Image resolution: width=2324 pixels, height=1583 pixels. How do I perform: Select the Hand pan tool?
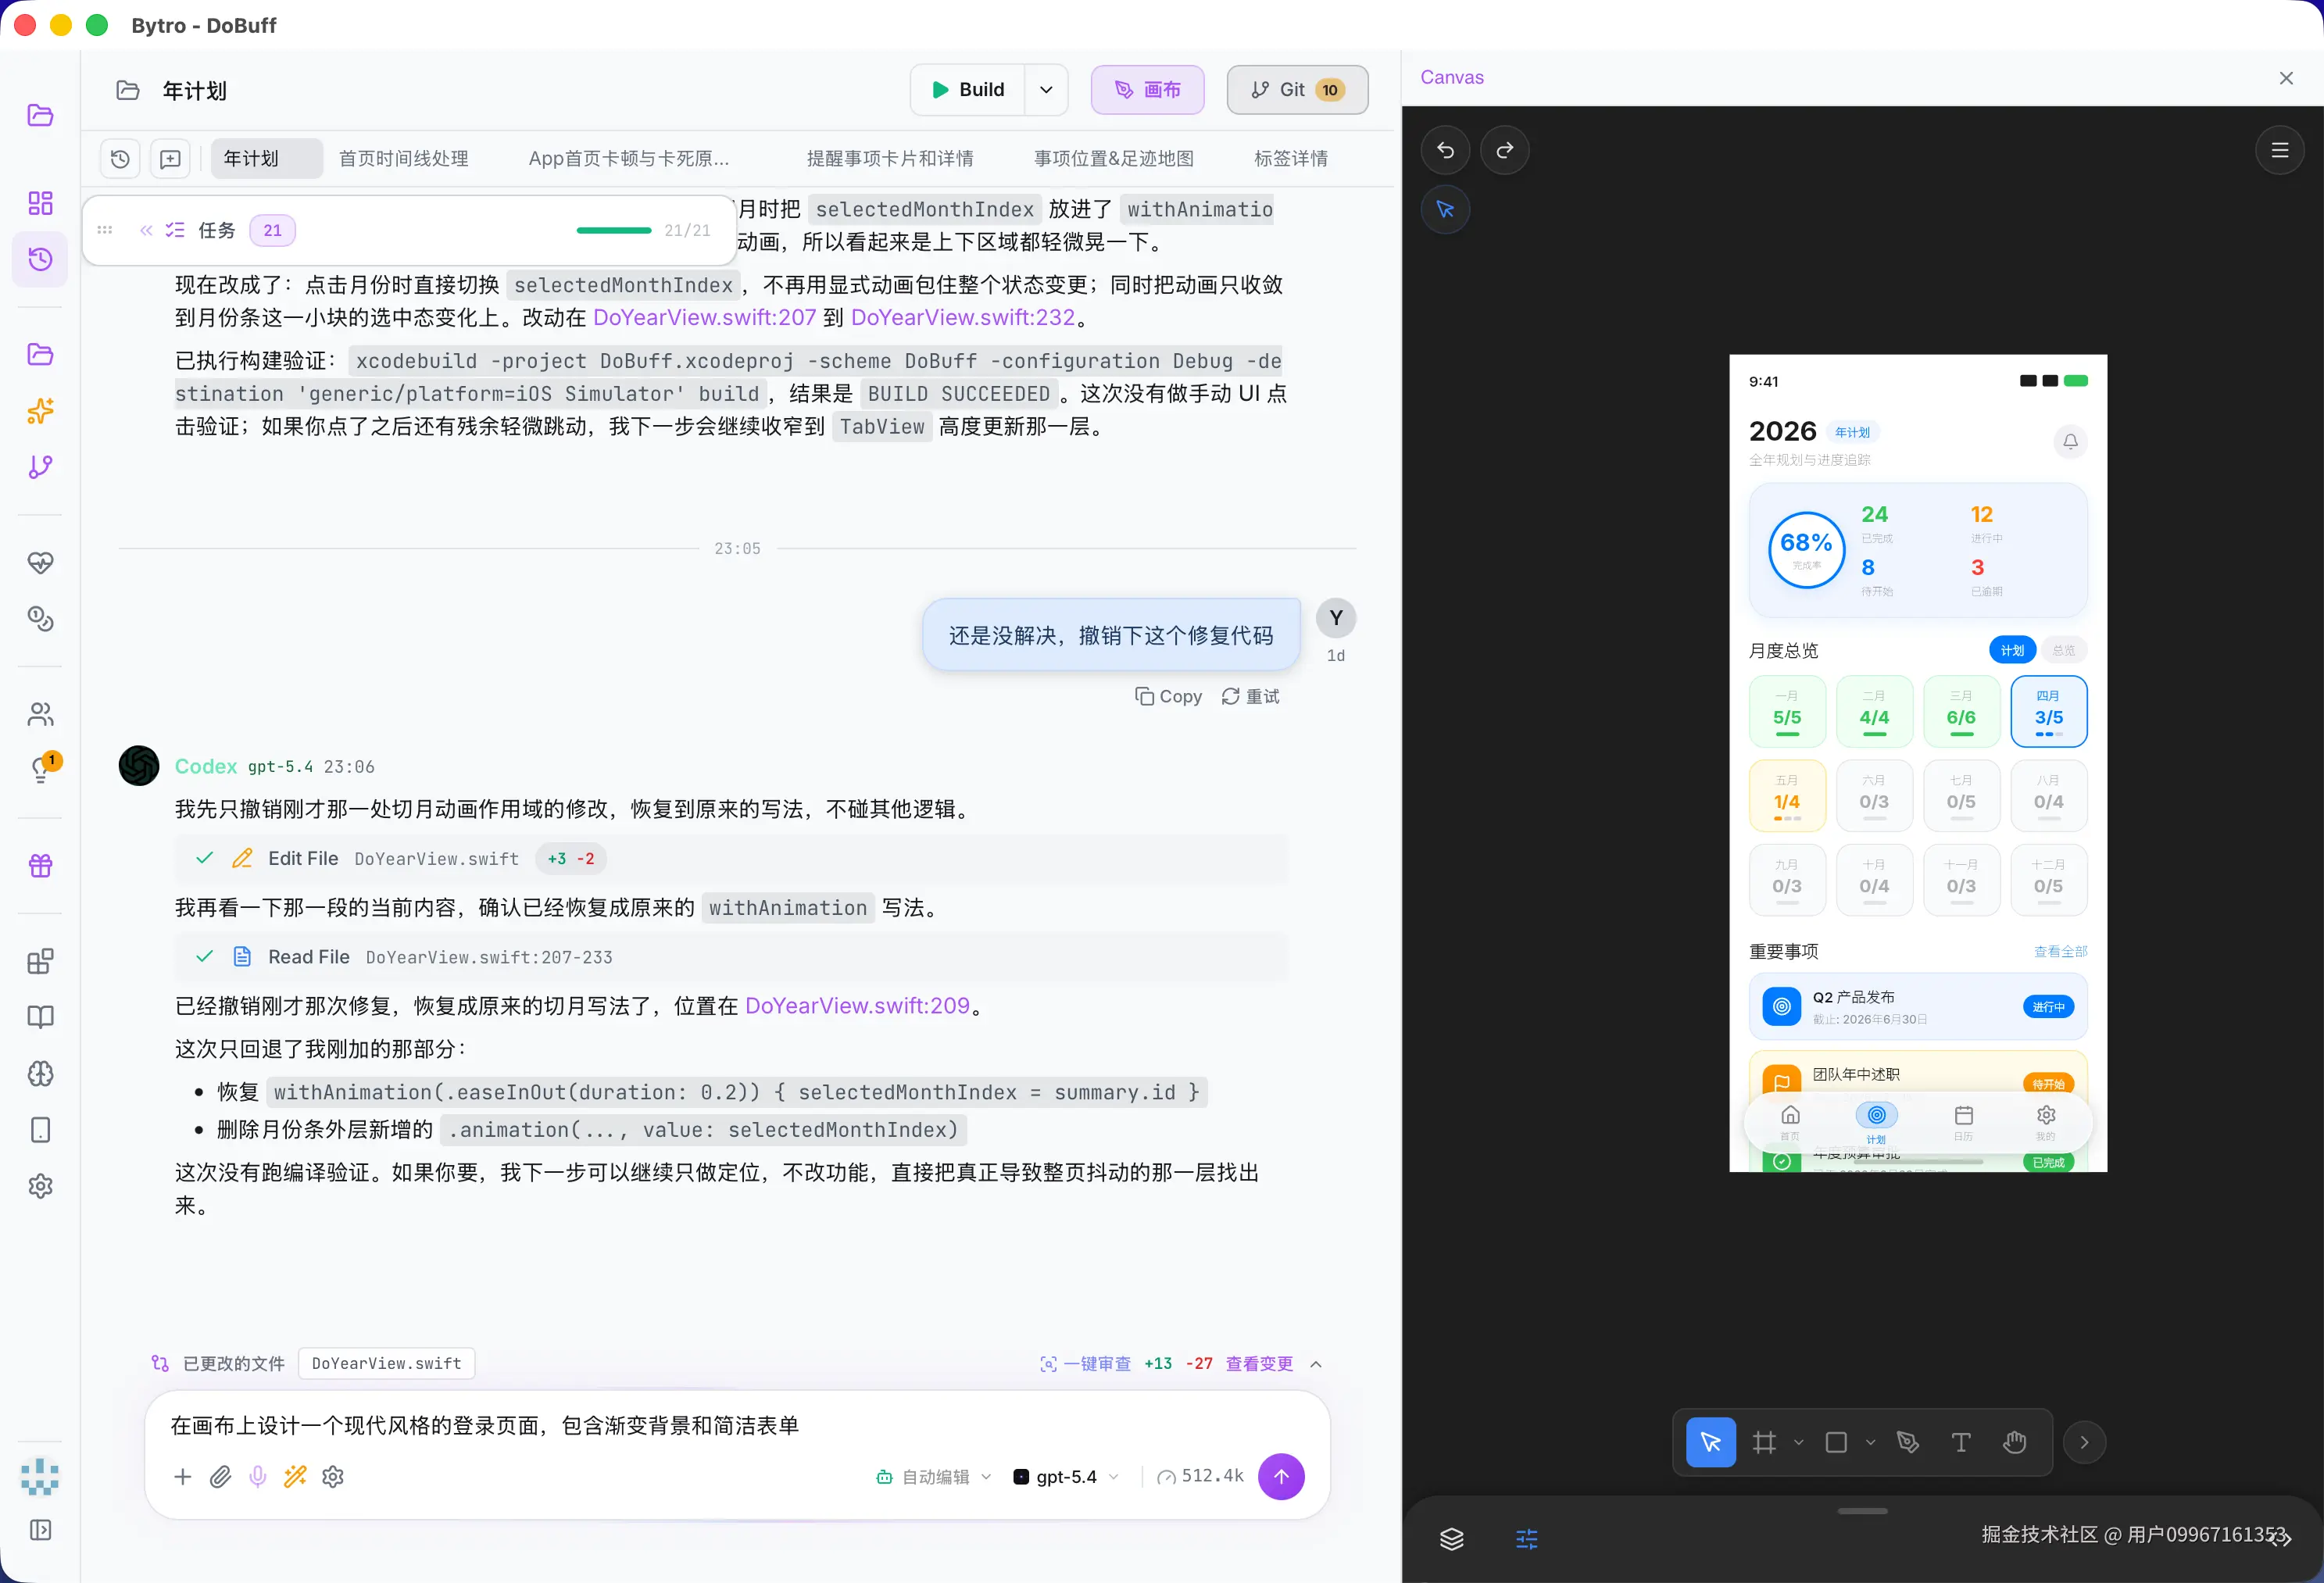point(2014,1442)
